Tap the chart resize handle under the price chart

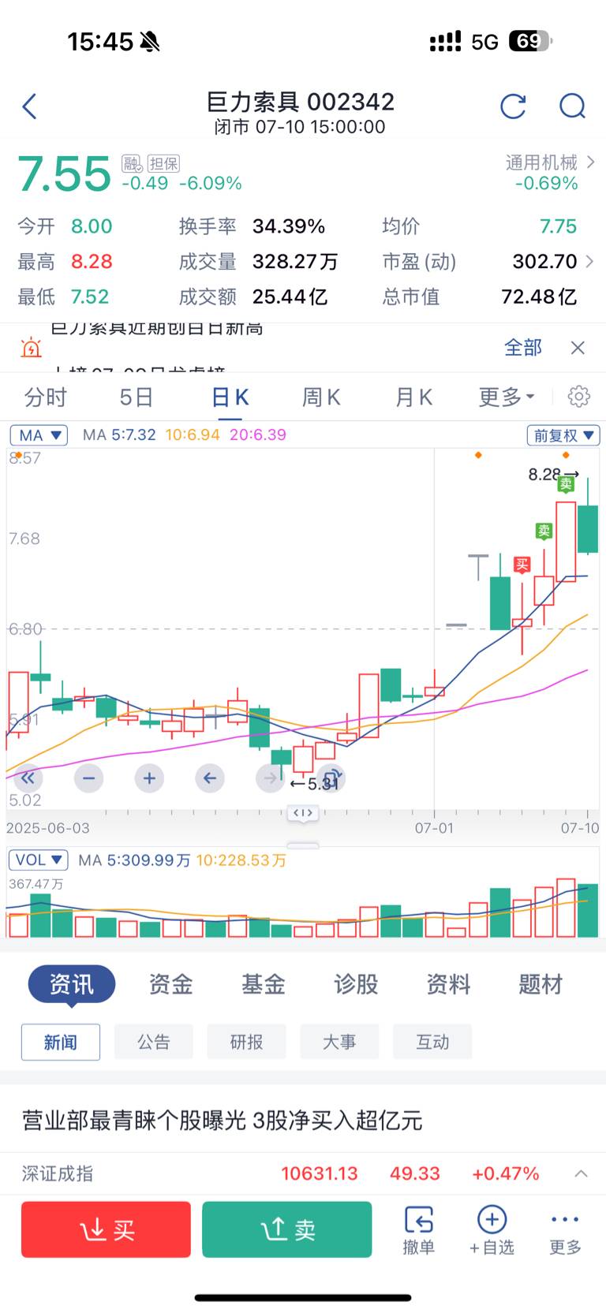(x=303, y=813)
